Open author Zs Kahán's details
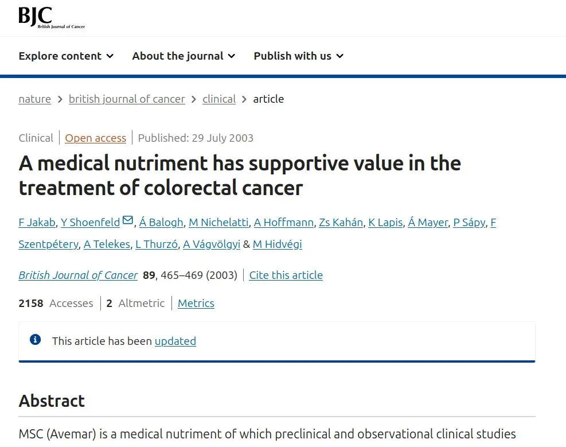The width and height of the screenshot is (566, 447). [x=341, y=223]
